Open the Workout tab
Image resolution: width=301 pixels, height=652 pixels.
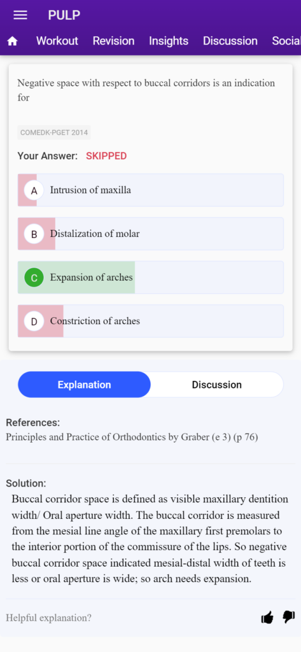click(57, 41)
